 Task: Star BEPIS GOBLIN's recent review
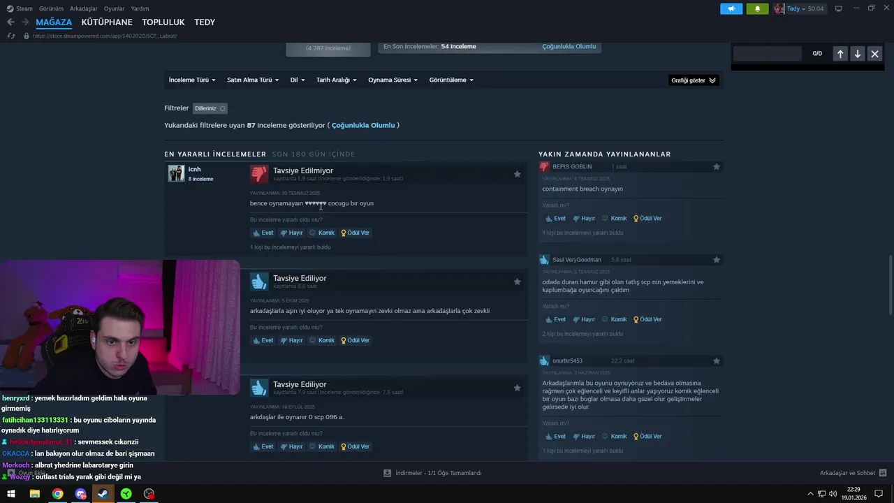tap(716, 167)
